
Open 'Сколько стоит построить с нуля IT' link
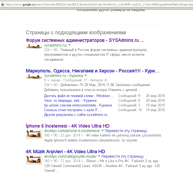(73, 110)
